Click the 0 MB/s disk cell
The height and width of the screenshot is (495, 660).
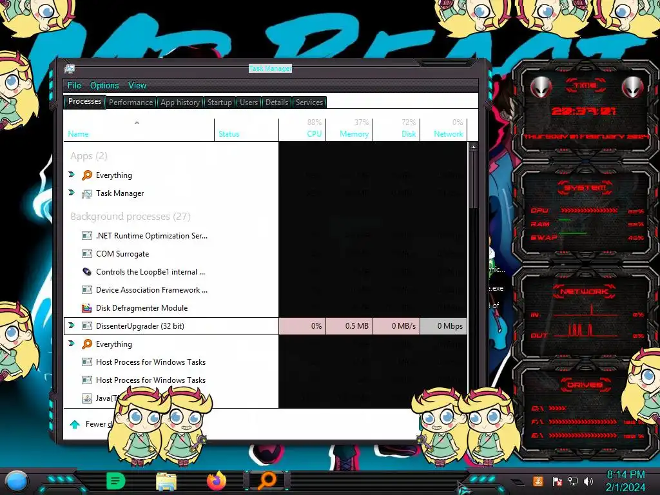coord(396,326)
